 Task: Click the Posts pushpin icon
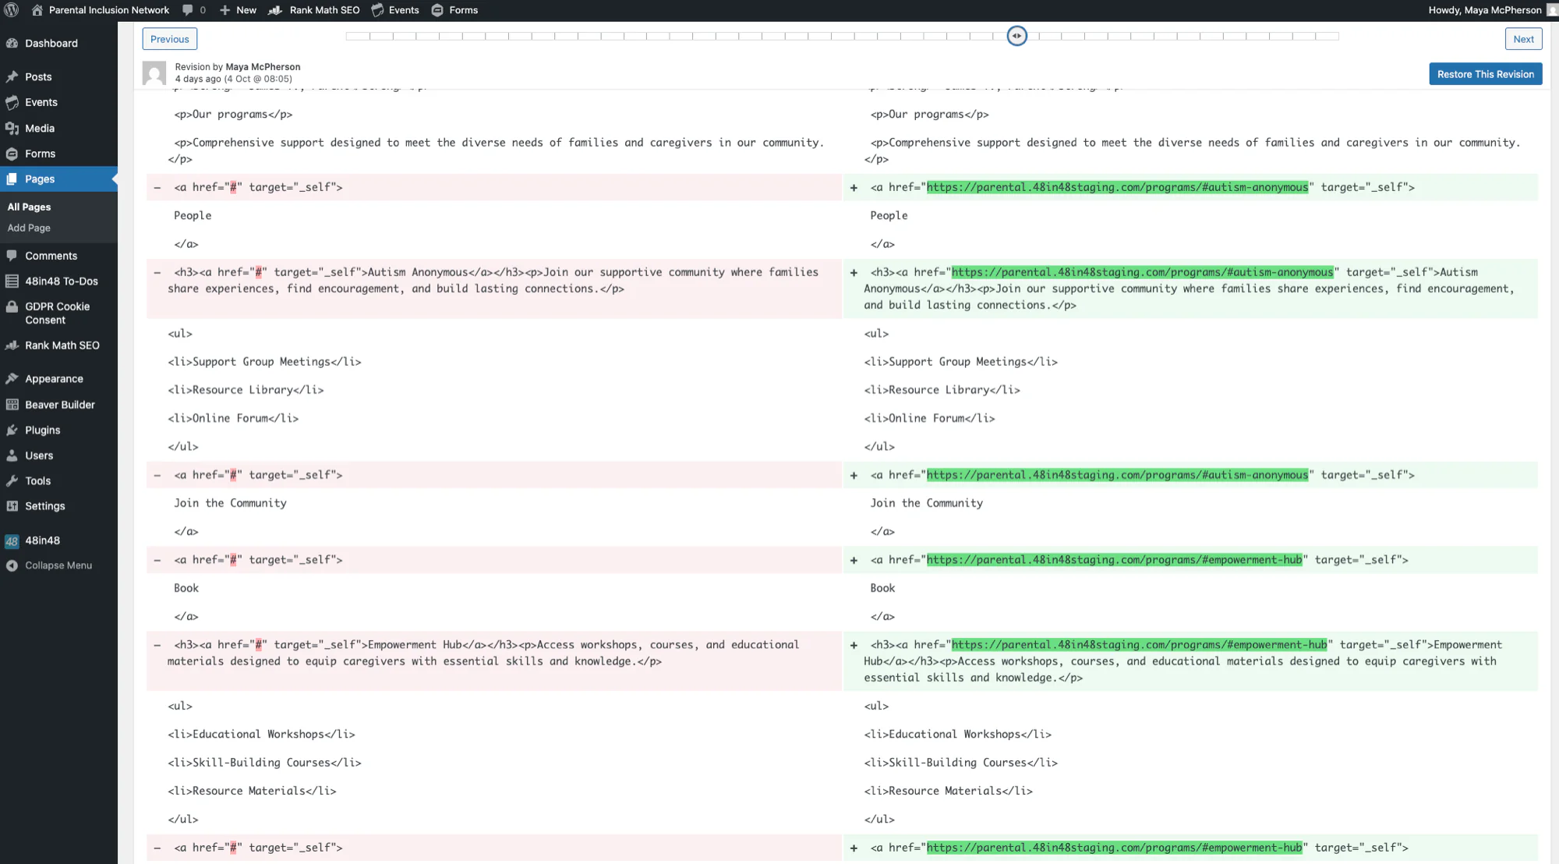coord(12,77)
